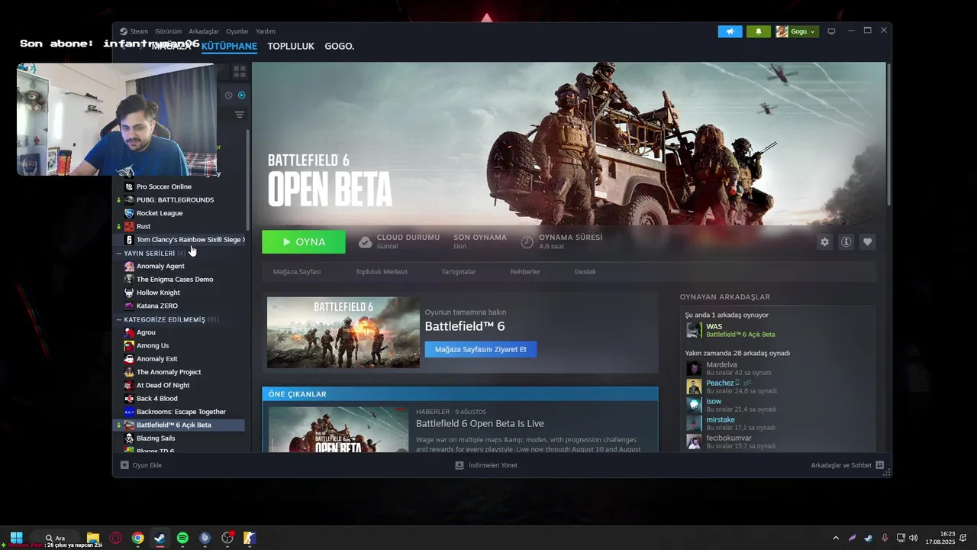Viewport: 977px width, 550px height.
Task: Click the taskbar volume speaker icon
Action: tap(913, 538)
